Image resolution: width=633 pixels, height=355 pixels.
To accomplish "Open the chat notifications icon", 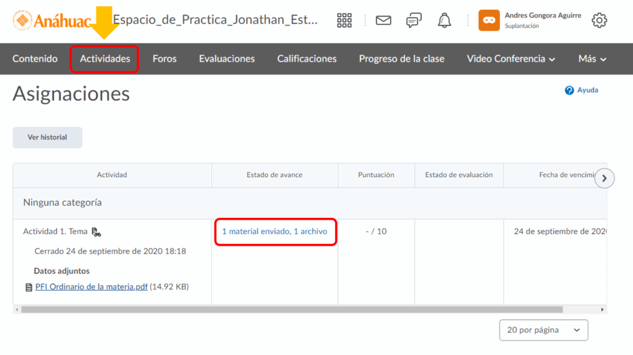I will coord(414,20).
